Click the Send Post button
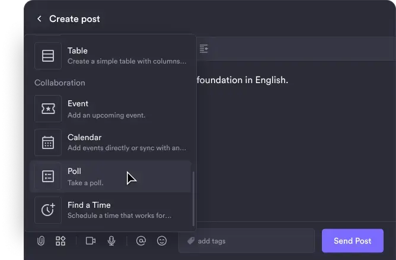Screen dimensions: 396x260 (x=353, y=241)
